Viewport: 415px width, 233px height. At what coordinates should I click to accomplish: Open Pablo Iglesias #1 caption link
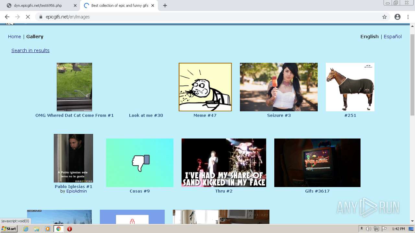[74, 186]
